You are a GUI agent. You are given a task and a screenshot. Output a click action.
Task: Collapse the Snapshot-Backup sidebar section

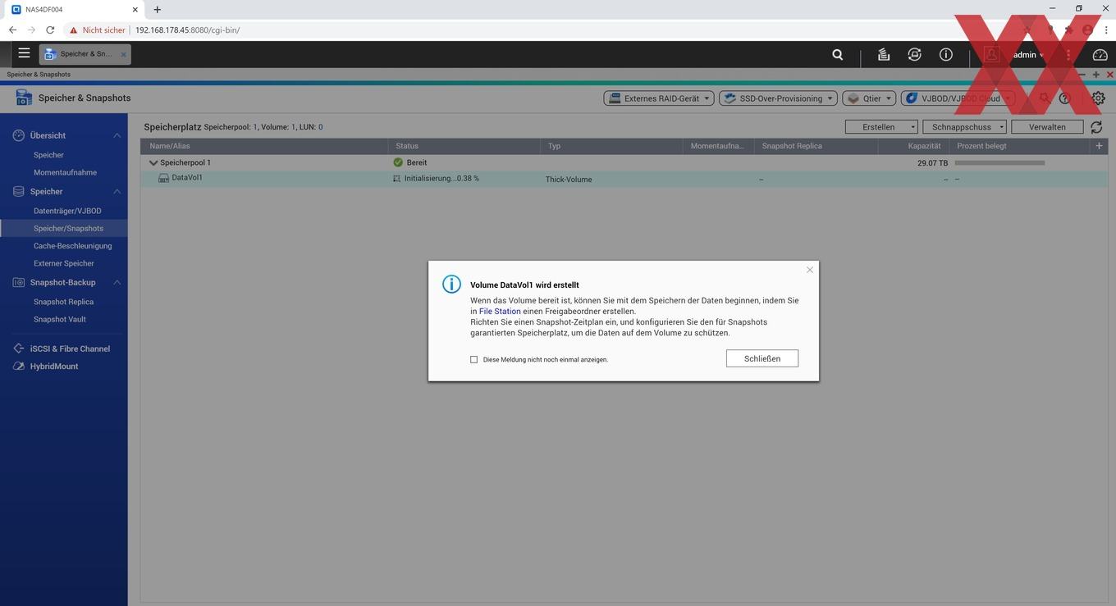(117, 282)
